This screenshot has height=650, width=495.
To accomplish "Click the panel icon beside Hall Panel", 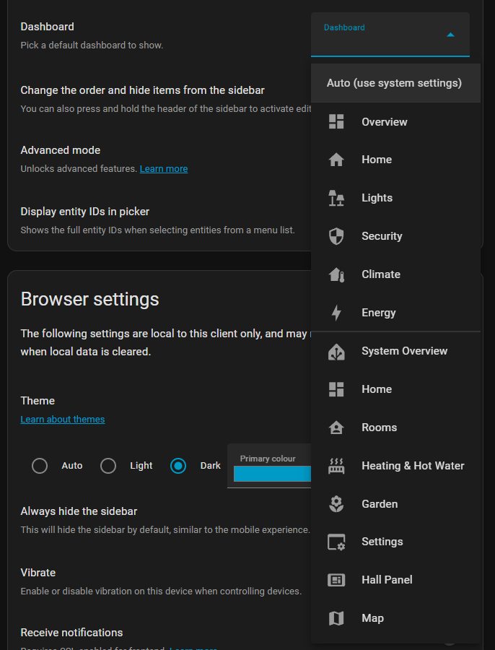I will point(336,580).
